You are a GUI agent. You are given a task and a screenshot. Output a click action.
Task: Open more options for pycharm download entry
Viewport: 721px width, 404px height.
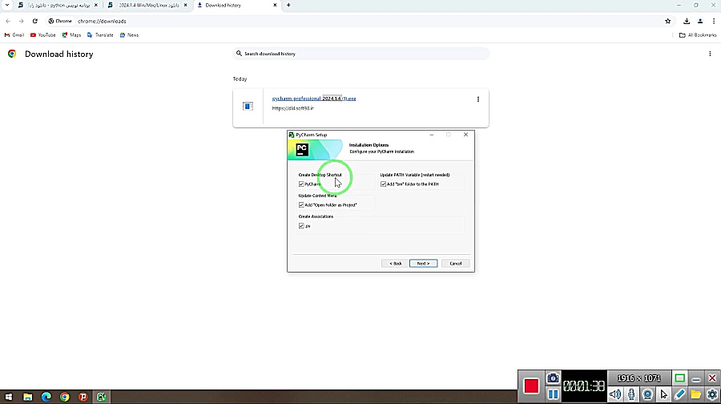tap(478, 99)
